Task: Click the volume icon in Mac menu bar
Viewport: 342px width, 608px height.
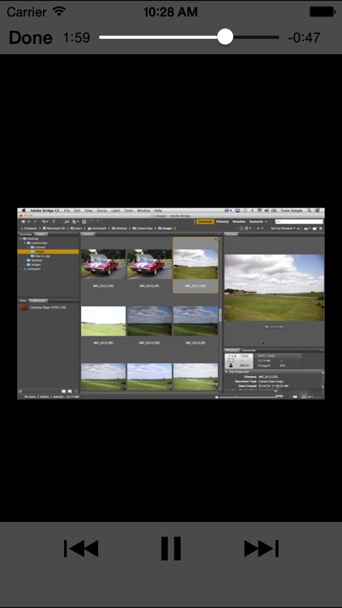Action: pos(267,211)
